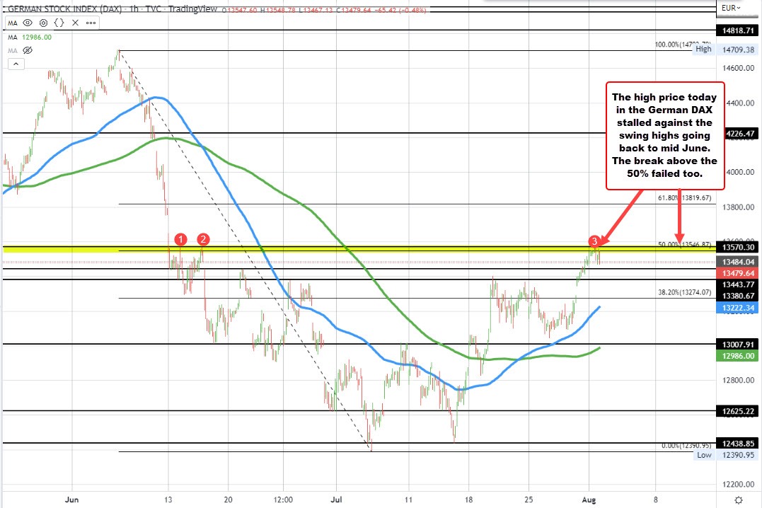This screenshot has height=508, width=762.
Task: Toggle visibility of the first MA indicator
Action: click(27, 23)
